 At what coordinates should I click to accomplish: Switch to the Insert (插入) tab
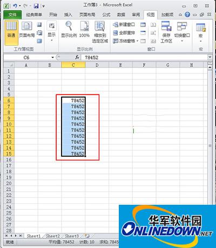(68, 15)
